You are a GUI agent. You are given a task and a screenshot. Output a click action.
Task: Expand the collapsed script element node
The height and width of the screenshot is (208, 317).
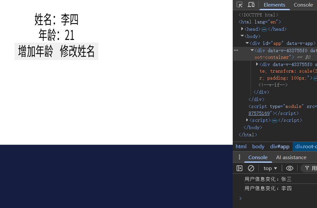(x=247, y=120)
